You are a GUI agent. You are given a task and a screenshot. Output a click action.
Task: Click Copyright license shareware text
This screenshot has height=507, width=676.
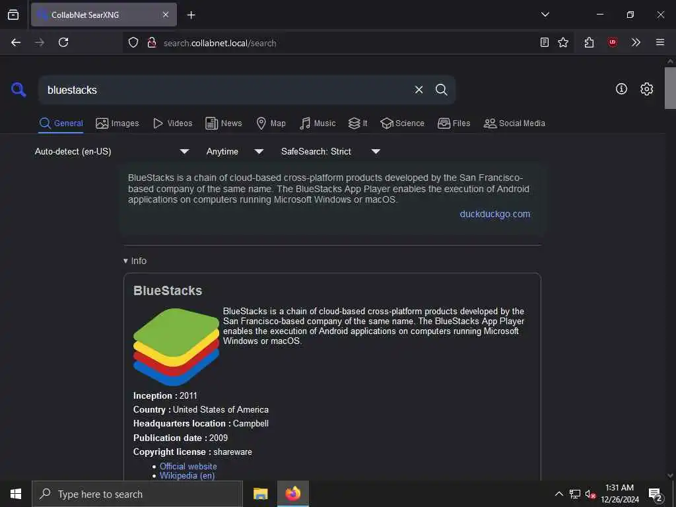click(x=193, y=452)
